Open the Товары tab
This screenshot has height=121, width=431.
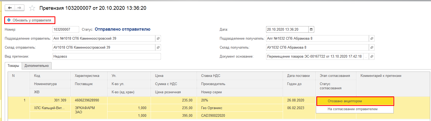point(13,66)
